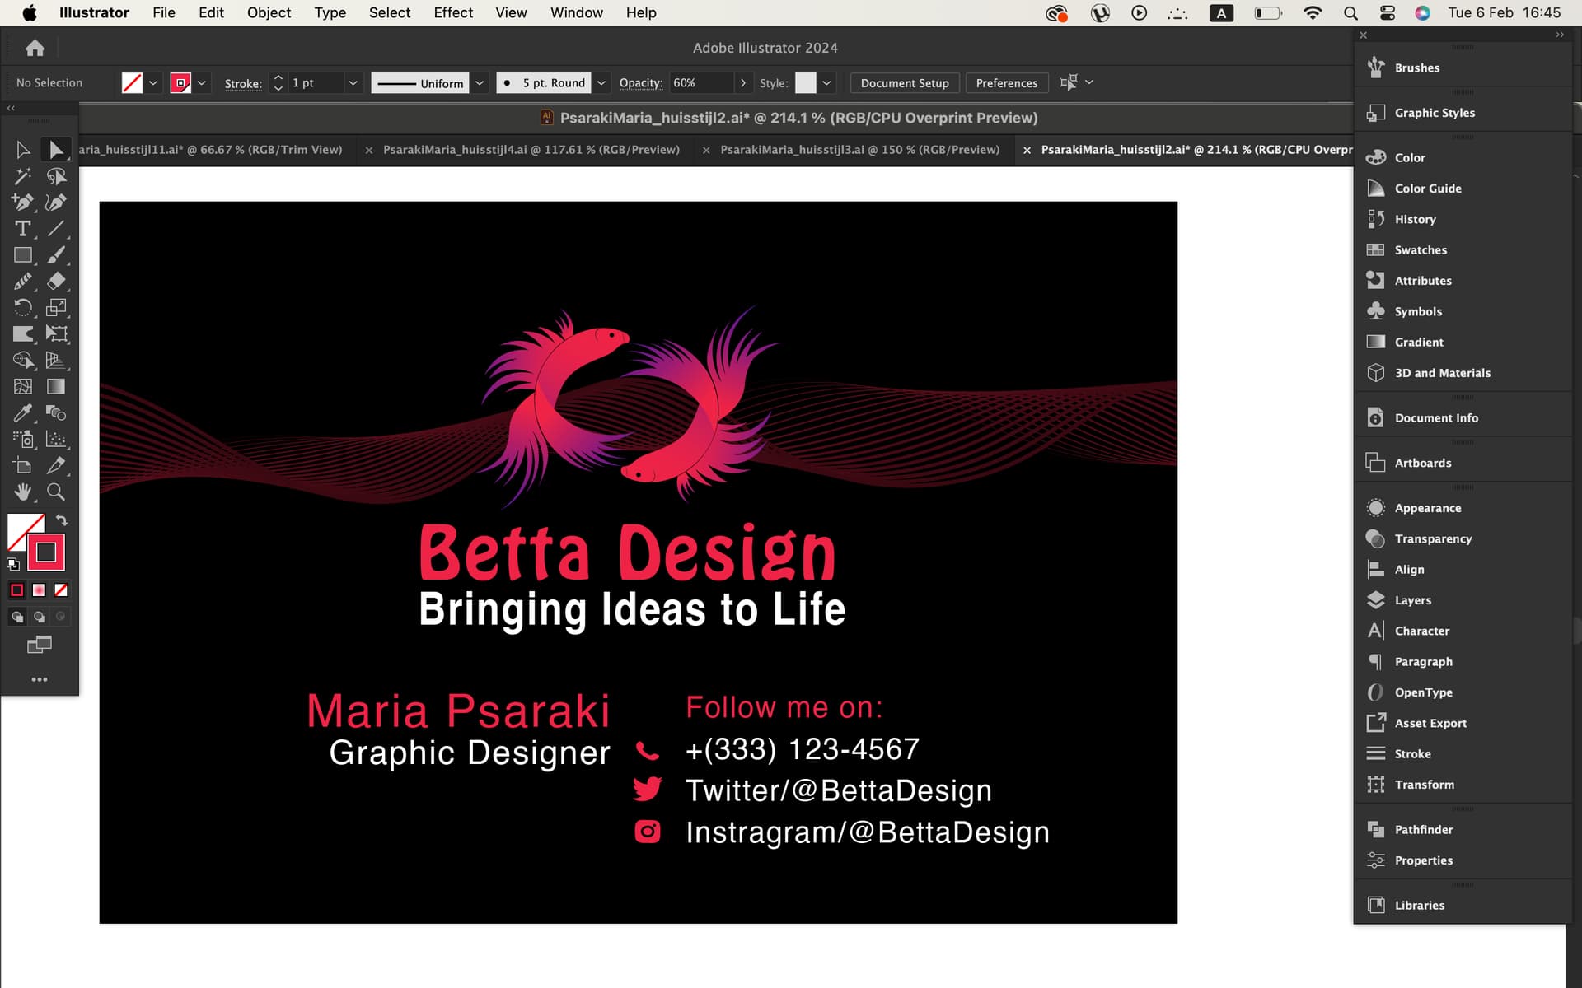Screen dimensions: 1582x988
Task: Switch to PsarakiMaria_huisstijl4.ai tab
Action: [531, 150]
